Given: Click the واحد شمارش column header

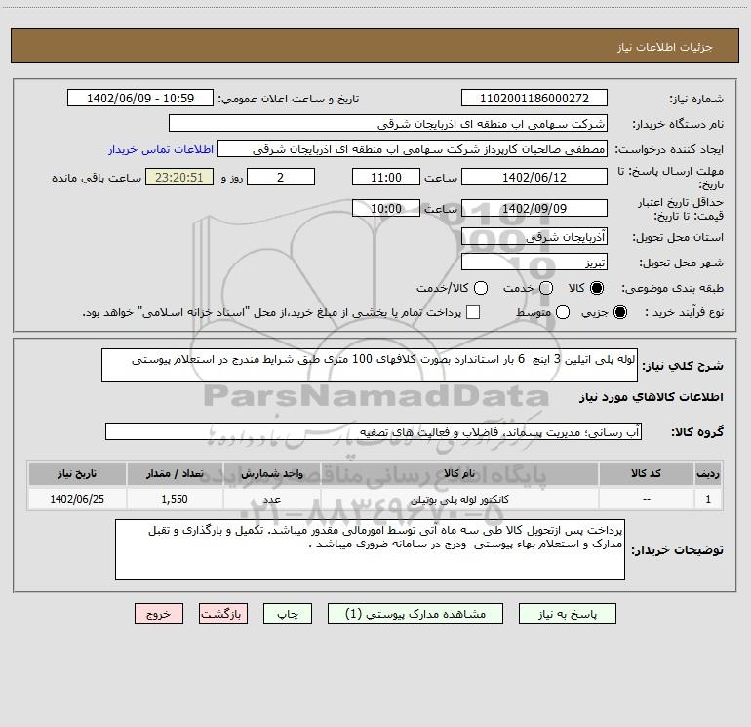Looking at the screenshot, I should click(x=271, y=473).
